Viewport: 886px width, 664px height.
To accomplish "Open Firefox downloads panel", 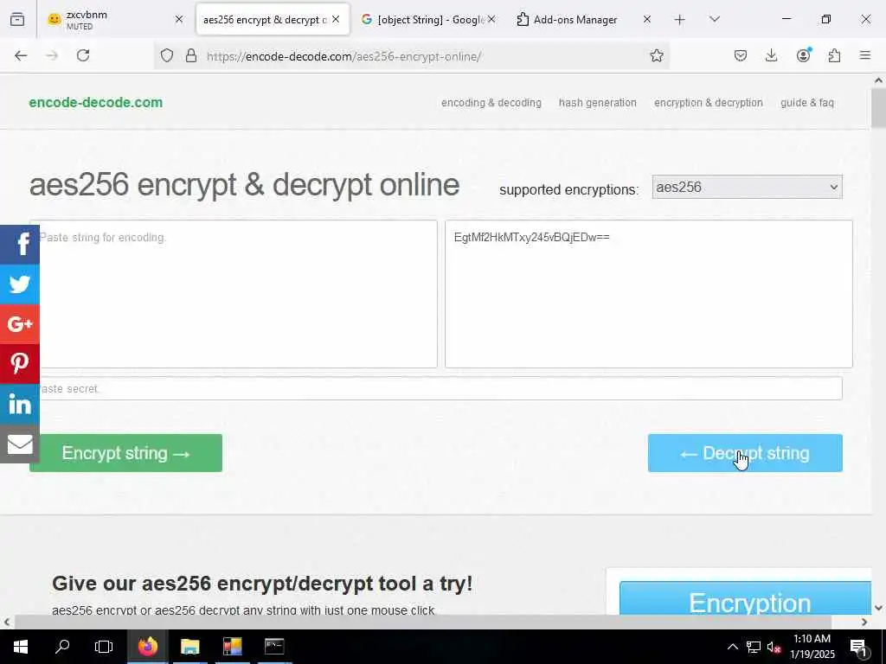I will (x=771, y=55).
